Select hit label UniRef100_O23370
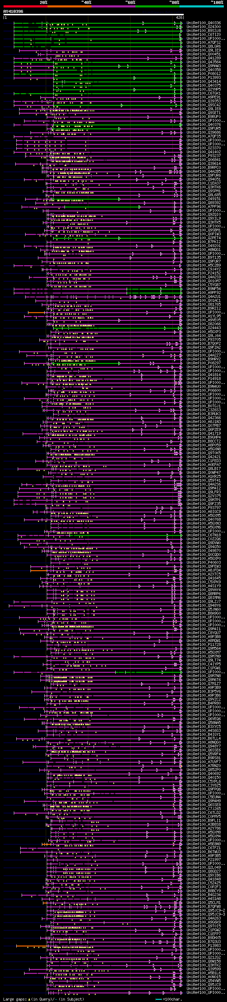The width and height of the screenshot is (227, 1002). point(203,148)
